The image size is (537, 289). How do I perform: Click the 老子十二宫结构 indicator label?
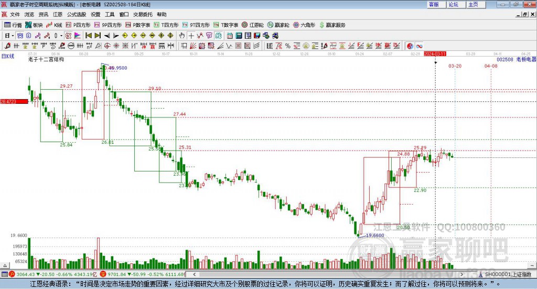(x=46, y=59)
